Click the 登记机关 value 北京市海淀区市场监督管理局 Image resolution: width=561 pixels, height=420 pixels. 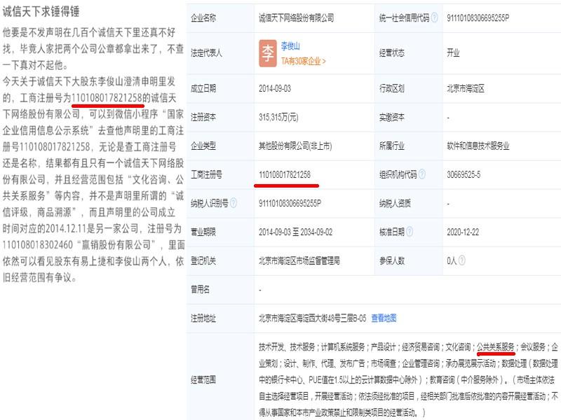coord(299,260)
